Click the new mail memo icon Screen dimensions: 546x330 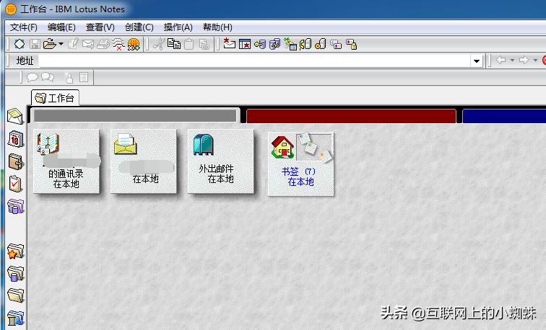pyautogui.click(x=229, y=44)
